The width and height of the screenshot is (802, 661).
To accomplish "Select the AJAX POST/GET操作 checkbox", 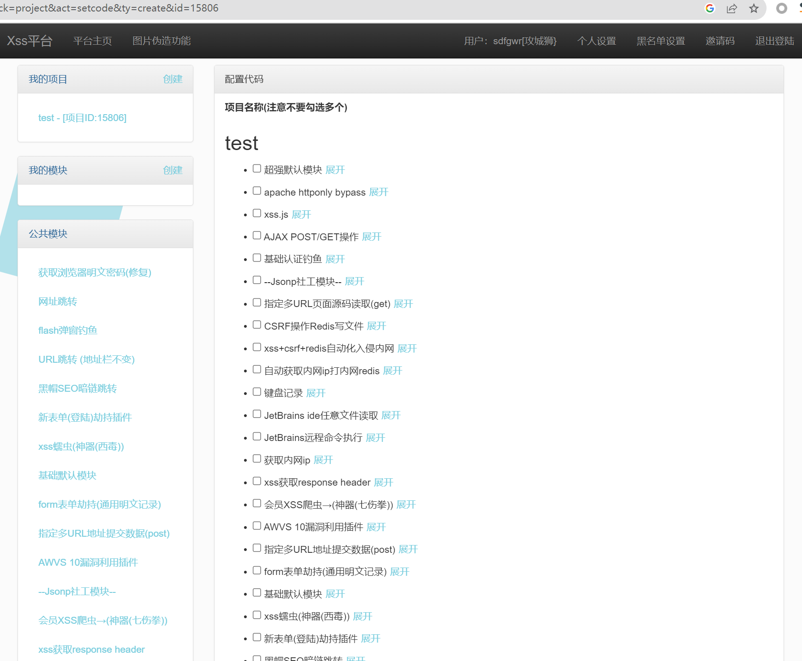I will coord(257,235).
